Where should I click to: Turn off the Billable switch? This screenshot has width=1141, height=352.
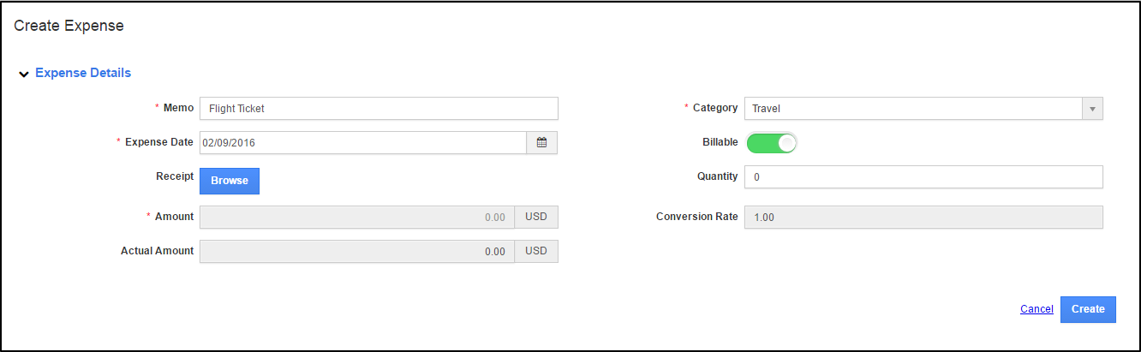pyautogui.click(x=771, y=143)
